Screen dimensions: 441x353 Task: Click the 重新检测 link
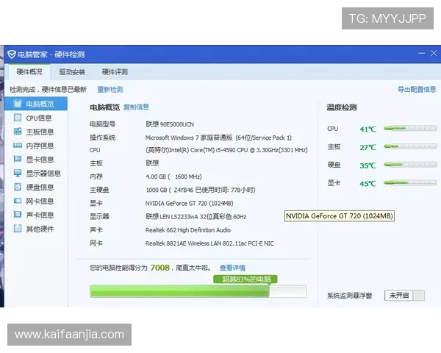click(x=110, y=90)
